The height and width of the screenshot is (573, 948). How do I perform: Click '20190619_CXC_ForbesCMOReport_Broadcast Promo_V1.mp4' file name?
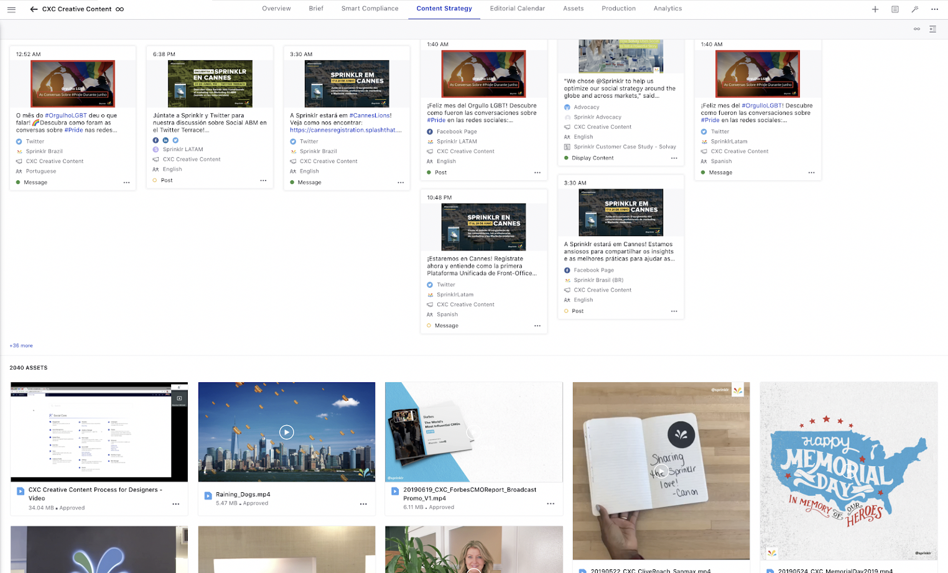click(x=470, y=494)
